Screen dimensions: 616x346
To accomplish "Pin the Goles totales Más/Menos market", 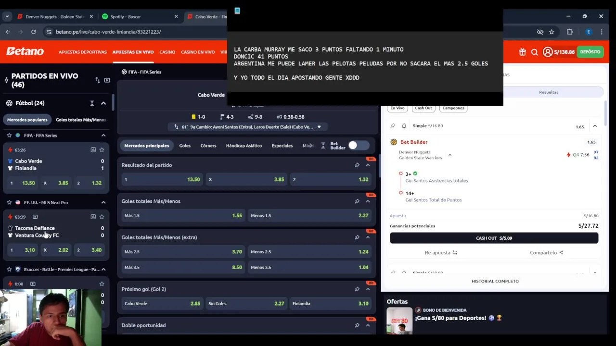I will click(357, 201).
